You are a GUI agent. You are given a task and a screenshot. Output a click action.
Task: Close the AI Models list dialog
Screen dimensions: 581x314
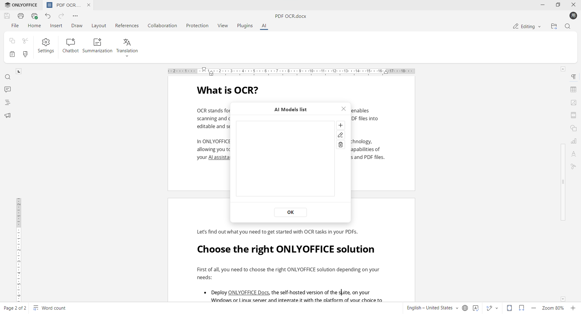pos(344,109)
